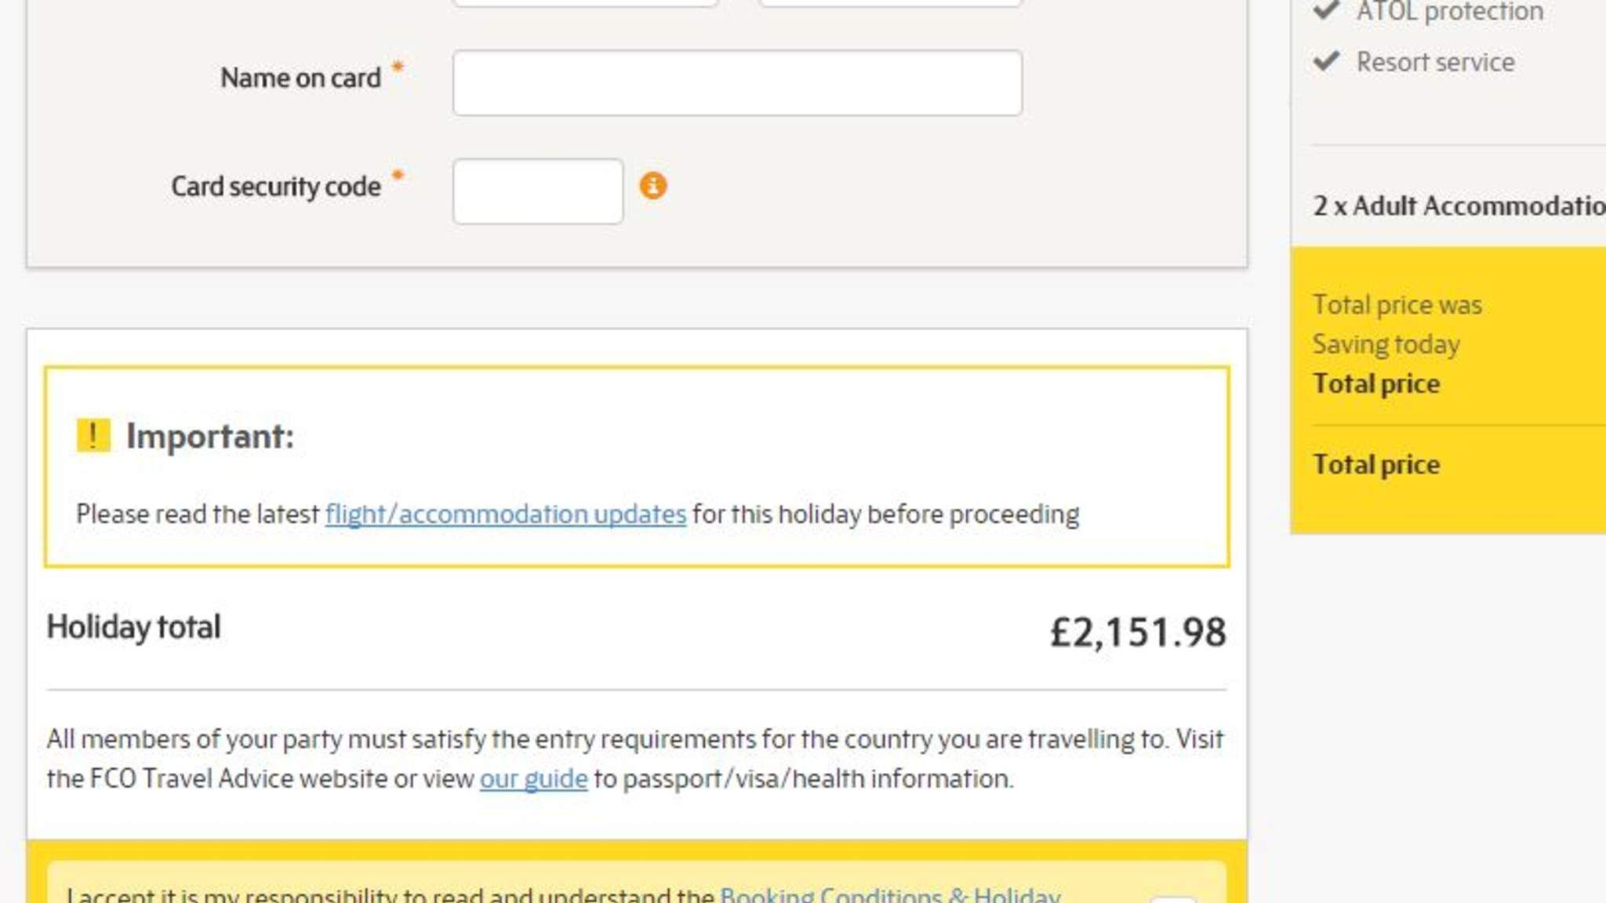This screenshot has height=903, width=1606.
Task: Click the "Saving today" summary row
Action: tap(1386, 344)
